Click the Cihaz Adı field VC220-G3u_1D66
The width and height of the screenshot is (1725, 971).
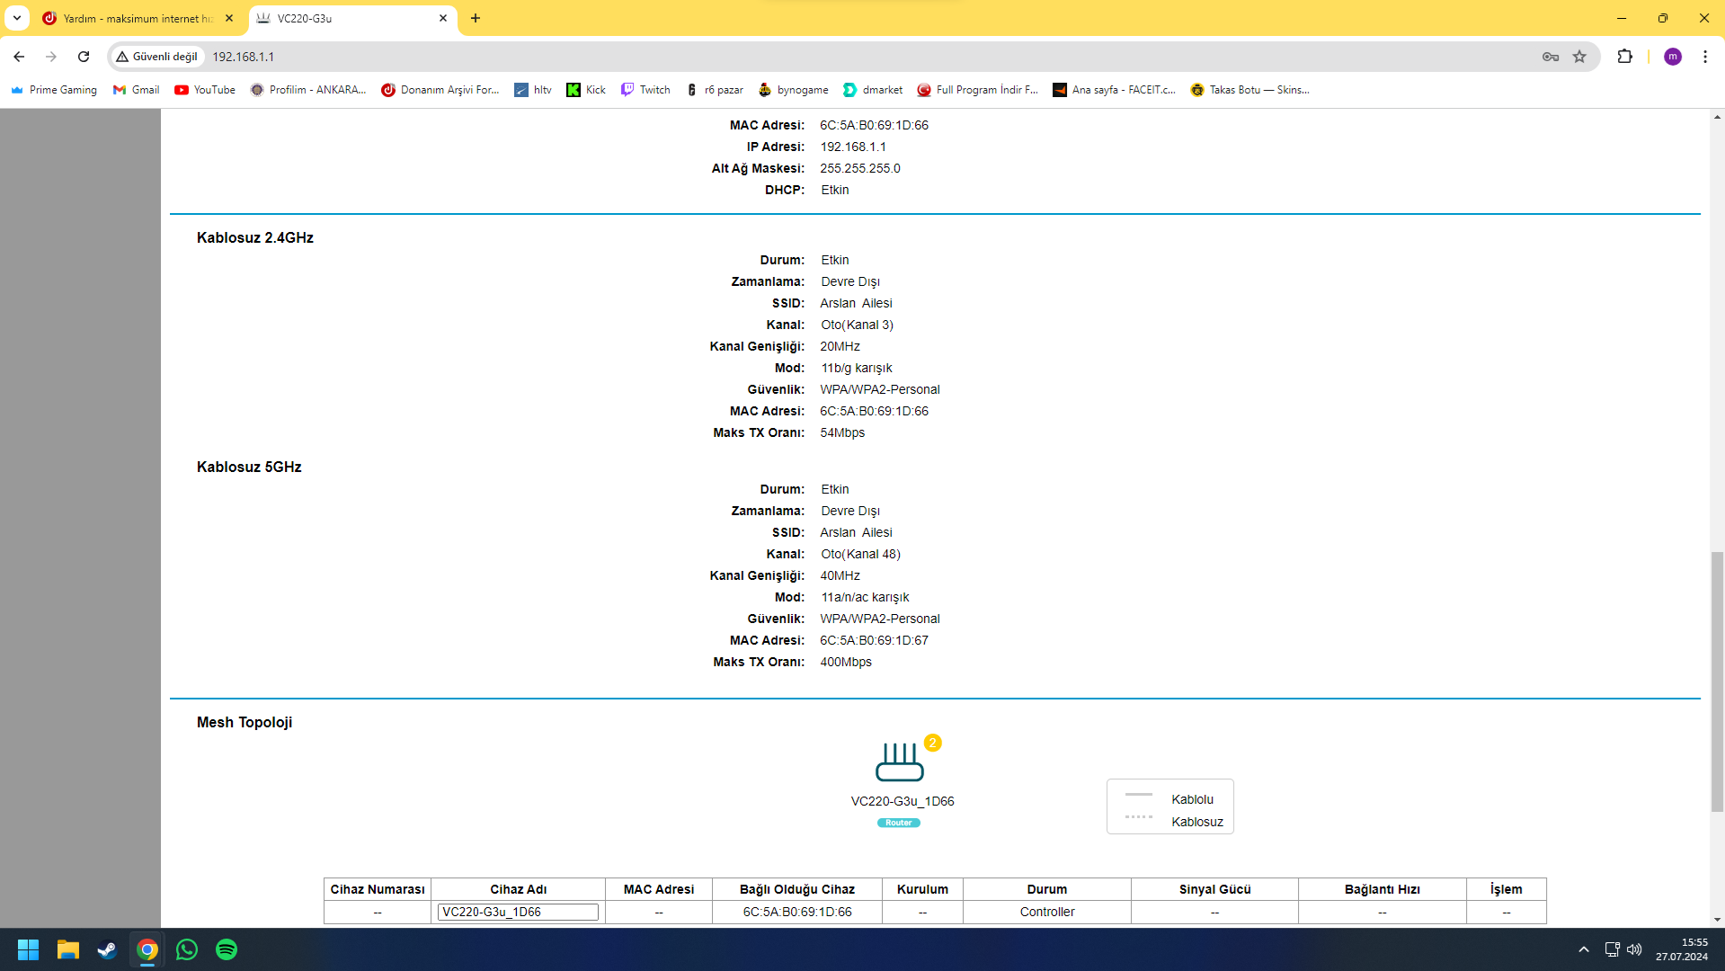518,912
